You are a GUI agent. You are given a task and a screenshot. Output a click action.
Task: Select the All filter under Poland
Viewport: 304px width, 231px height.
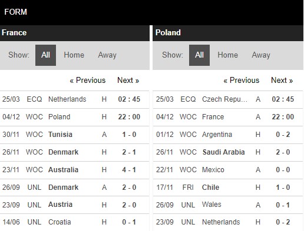[x=199, y=55]
